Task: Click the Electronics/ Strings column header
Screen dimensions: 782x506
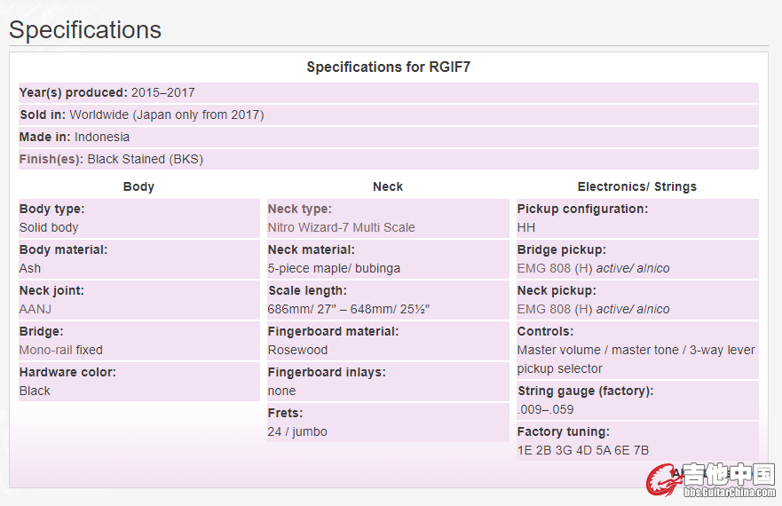Action: pyautogui.click(x=636, y=186)
